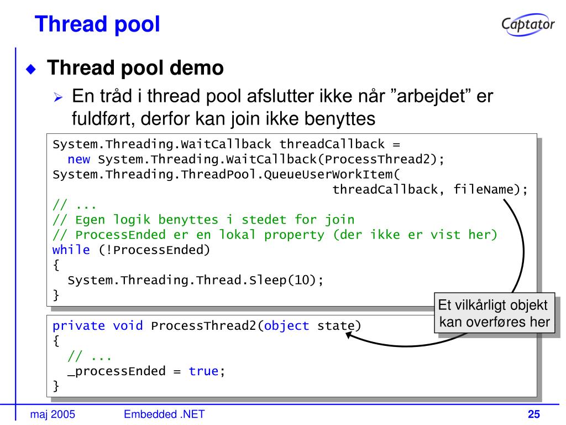
Task: Click the arguments "threadCallback, fileName);"
Action: pyautogui.click(x=430, y=189)
